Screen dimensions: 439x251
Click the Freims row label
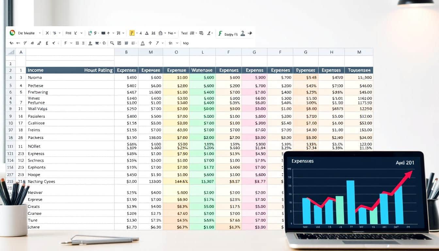click(x=34, y=130)
